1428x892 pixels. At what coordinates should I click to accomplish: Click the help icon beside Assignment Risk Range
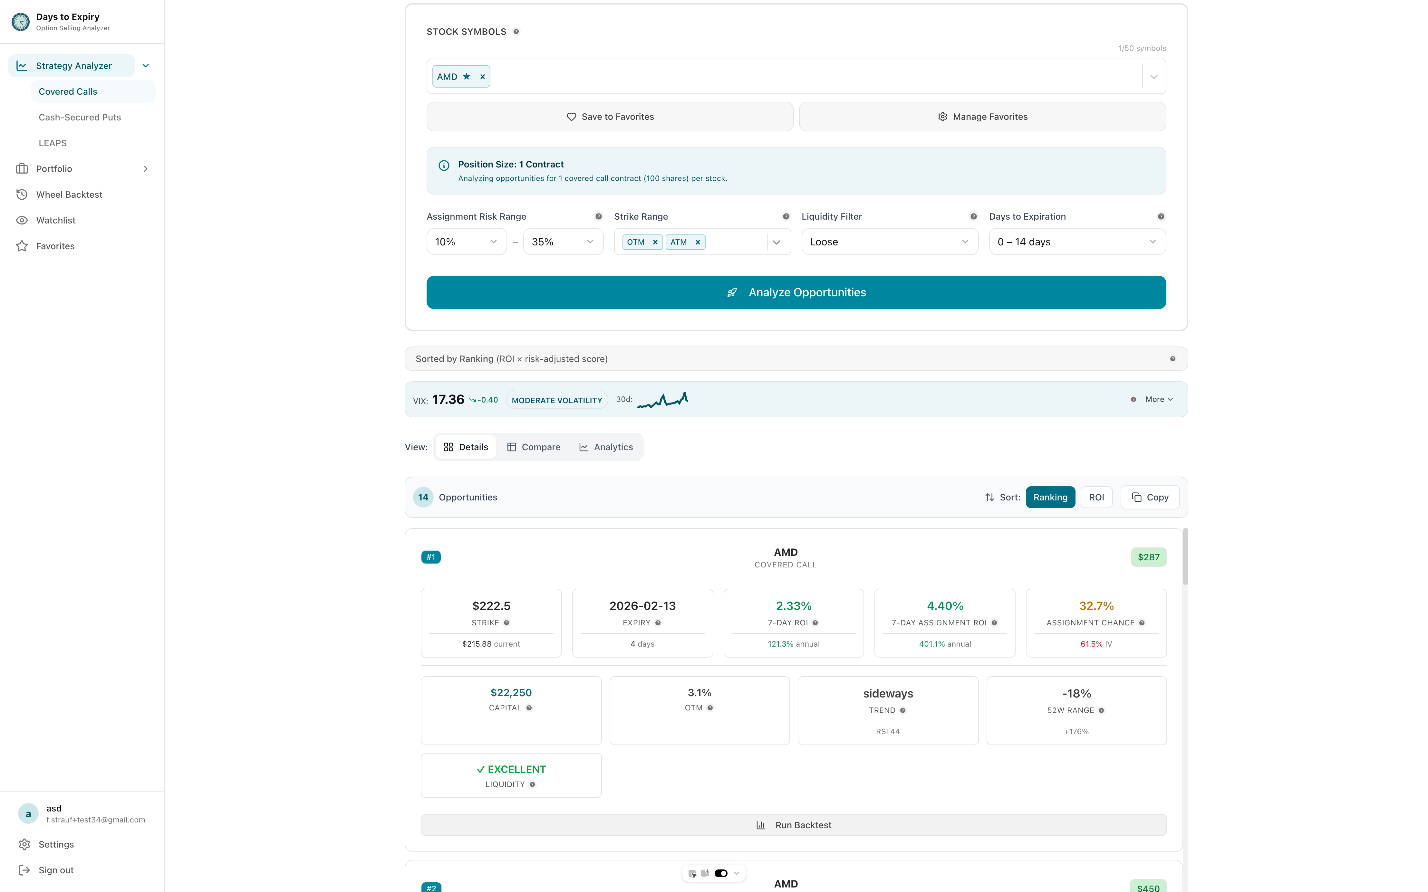pyautogui.click(x=599, y=216)
